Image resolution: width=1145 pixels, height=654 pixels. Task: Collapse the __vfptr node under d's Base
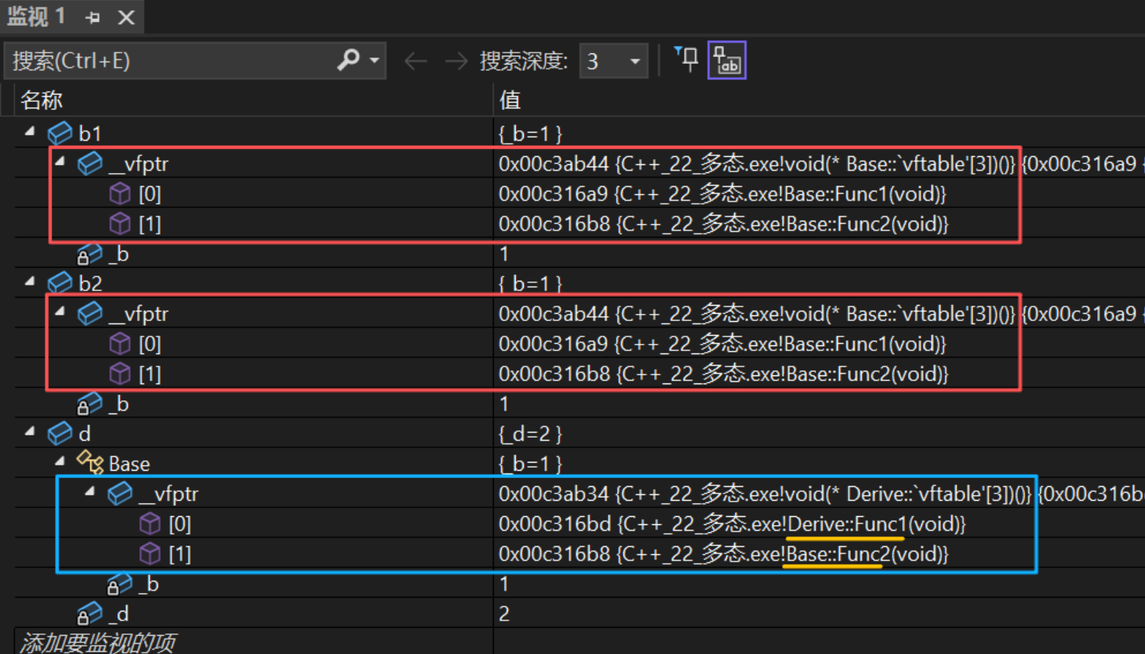90,492
